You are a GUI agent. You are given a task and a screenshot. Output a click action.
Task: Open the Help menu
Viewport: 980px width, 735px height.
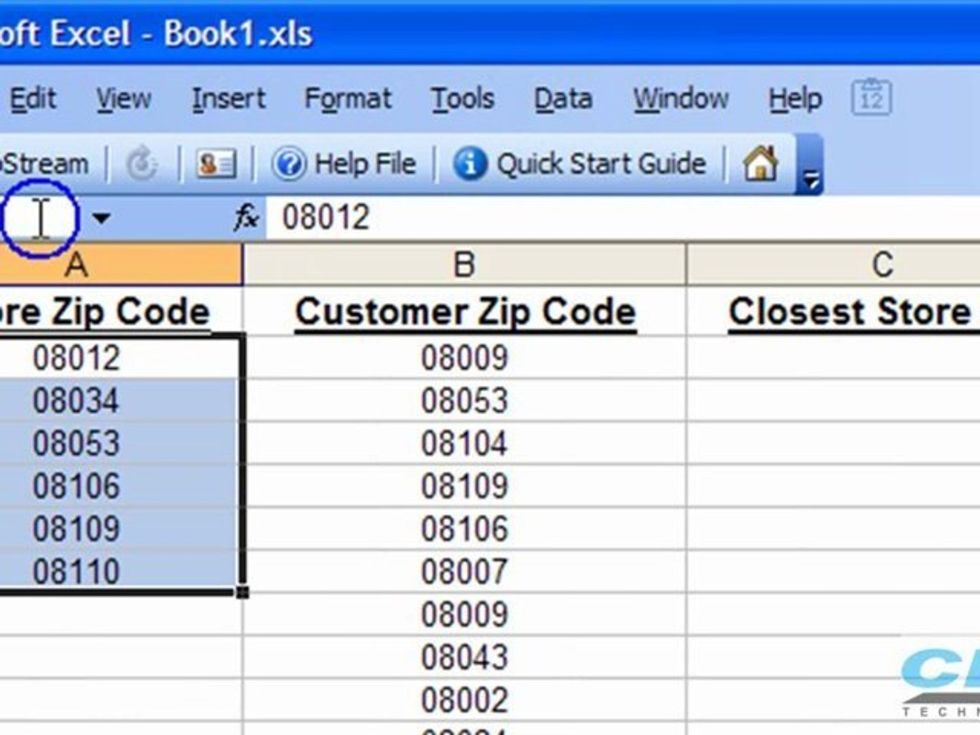pyautogui.click(x=796, y=99)
